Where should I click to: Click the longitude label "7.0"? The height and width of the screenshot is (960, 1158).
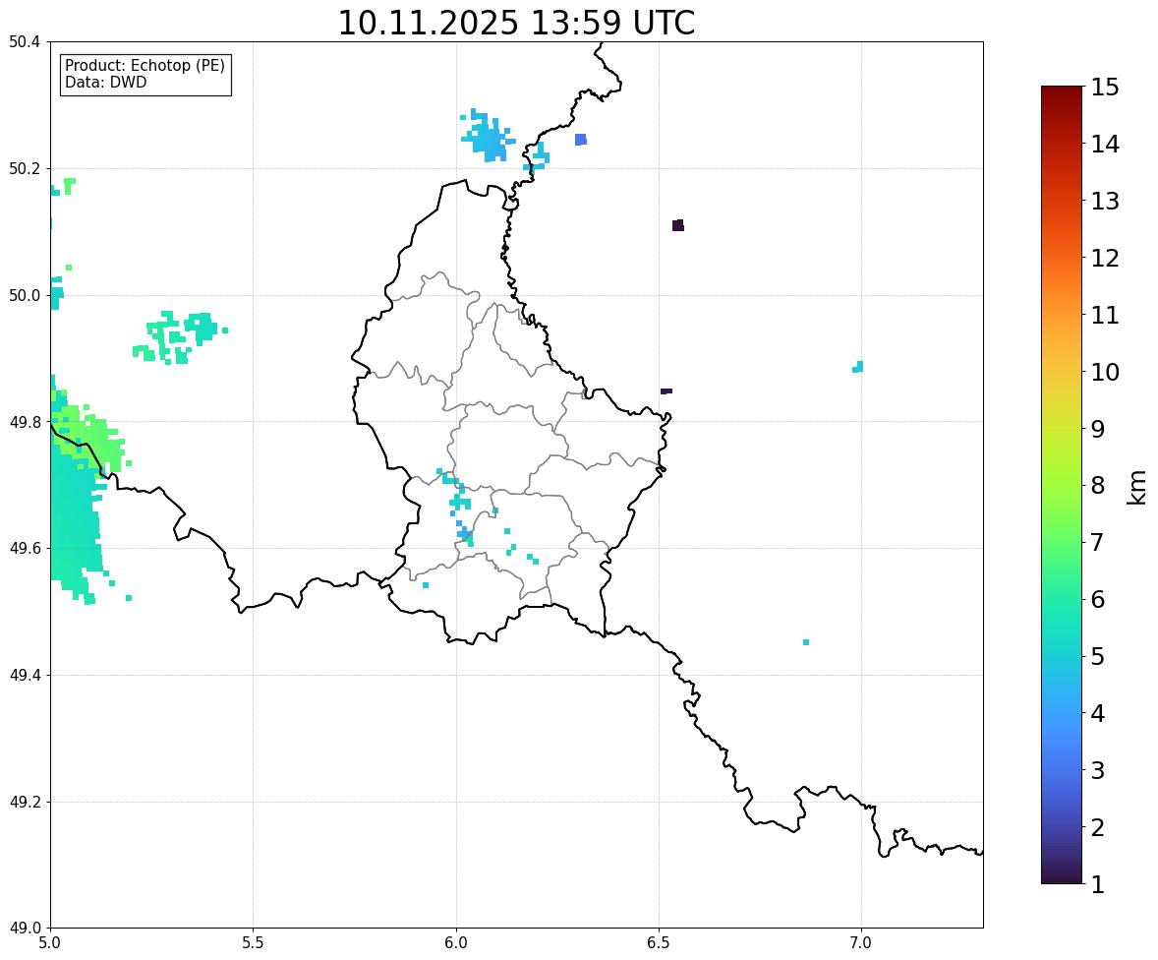click(x=861, y=943)
